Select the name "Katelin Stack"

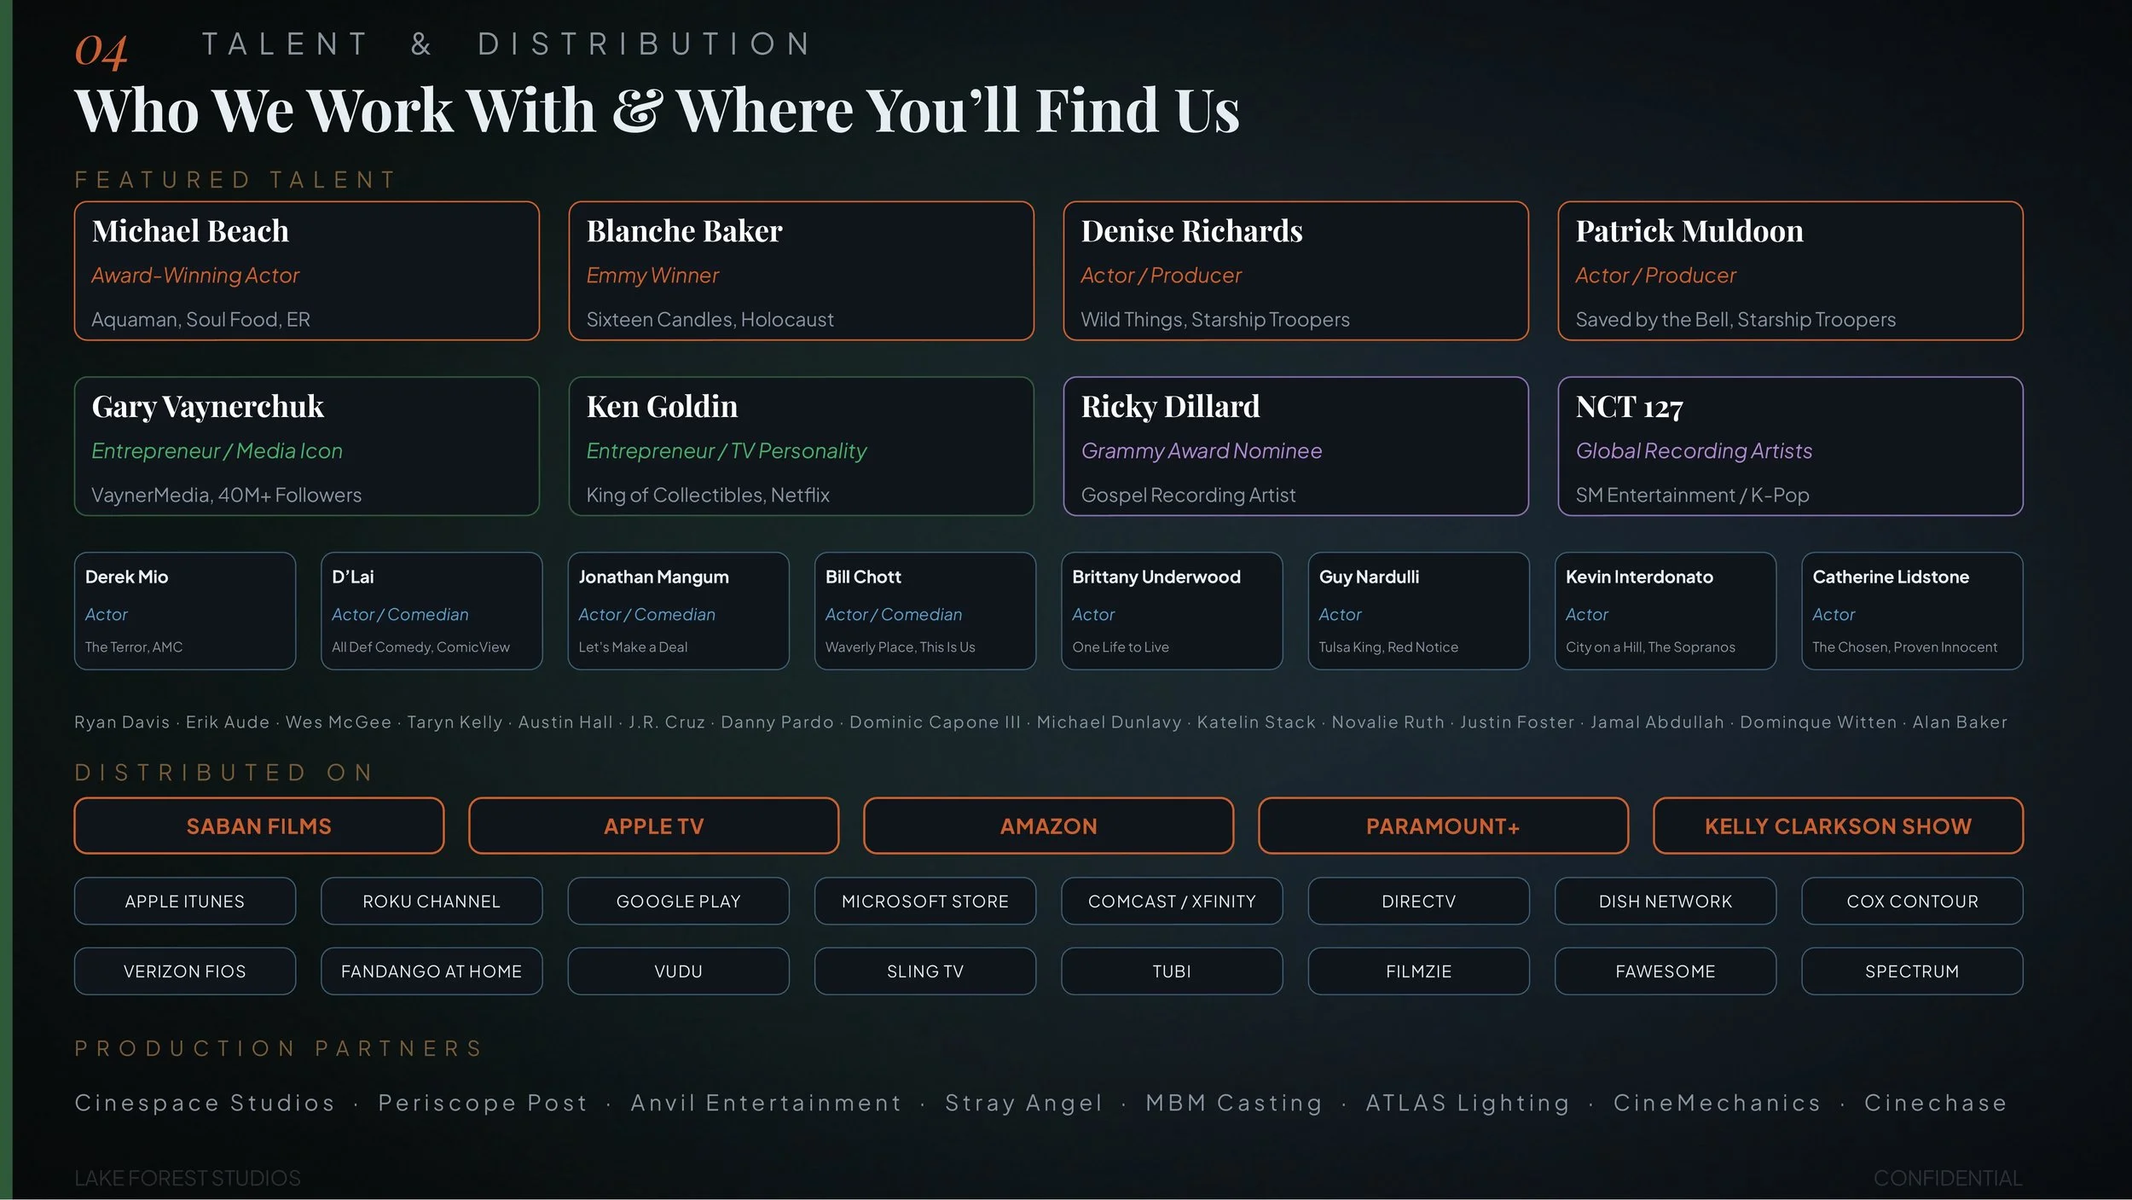[x=1257, y=722]
